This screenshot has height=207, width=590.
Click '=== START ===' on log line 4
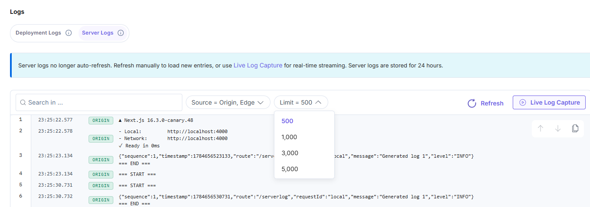[137, 175]
